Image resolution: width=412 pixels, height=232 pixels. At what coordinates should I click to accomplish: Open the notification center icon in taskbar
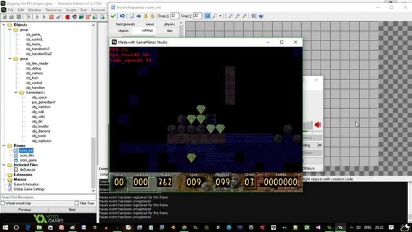tap(391, 227)
